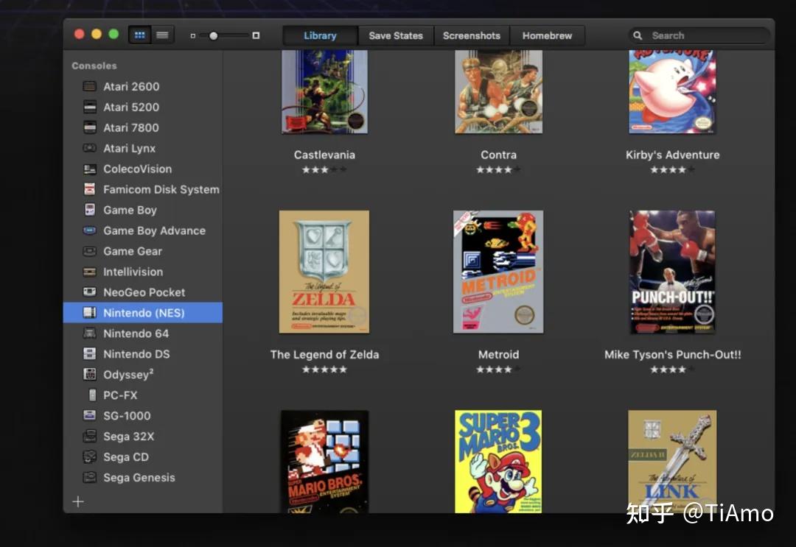Viewport: 796px width, 547px height.
Task: Set Castlevania star rating
Action: tap(324, 170)
